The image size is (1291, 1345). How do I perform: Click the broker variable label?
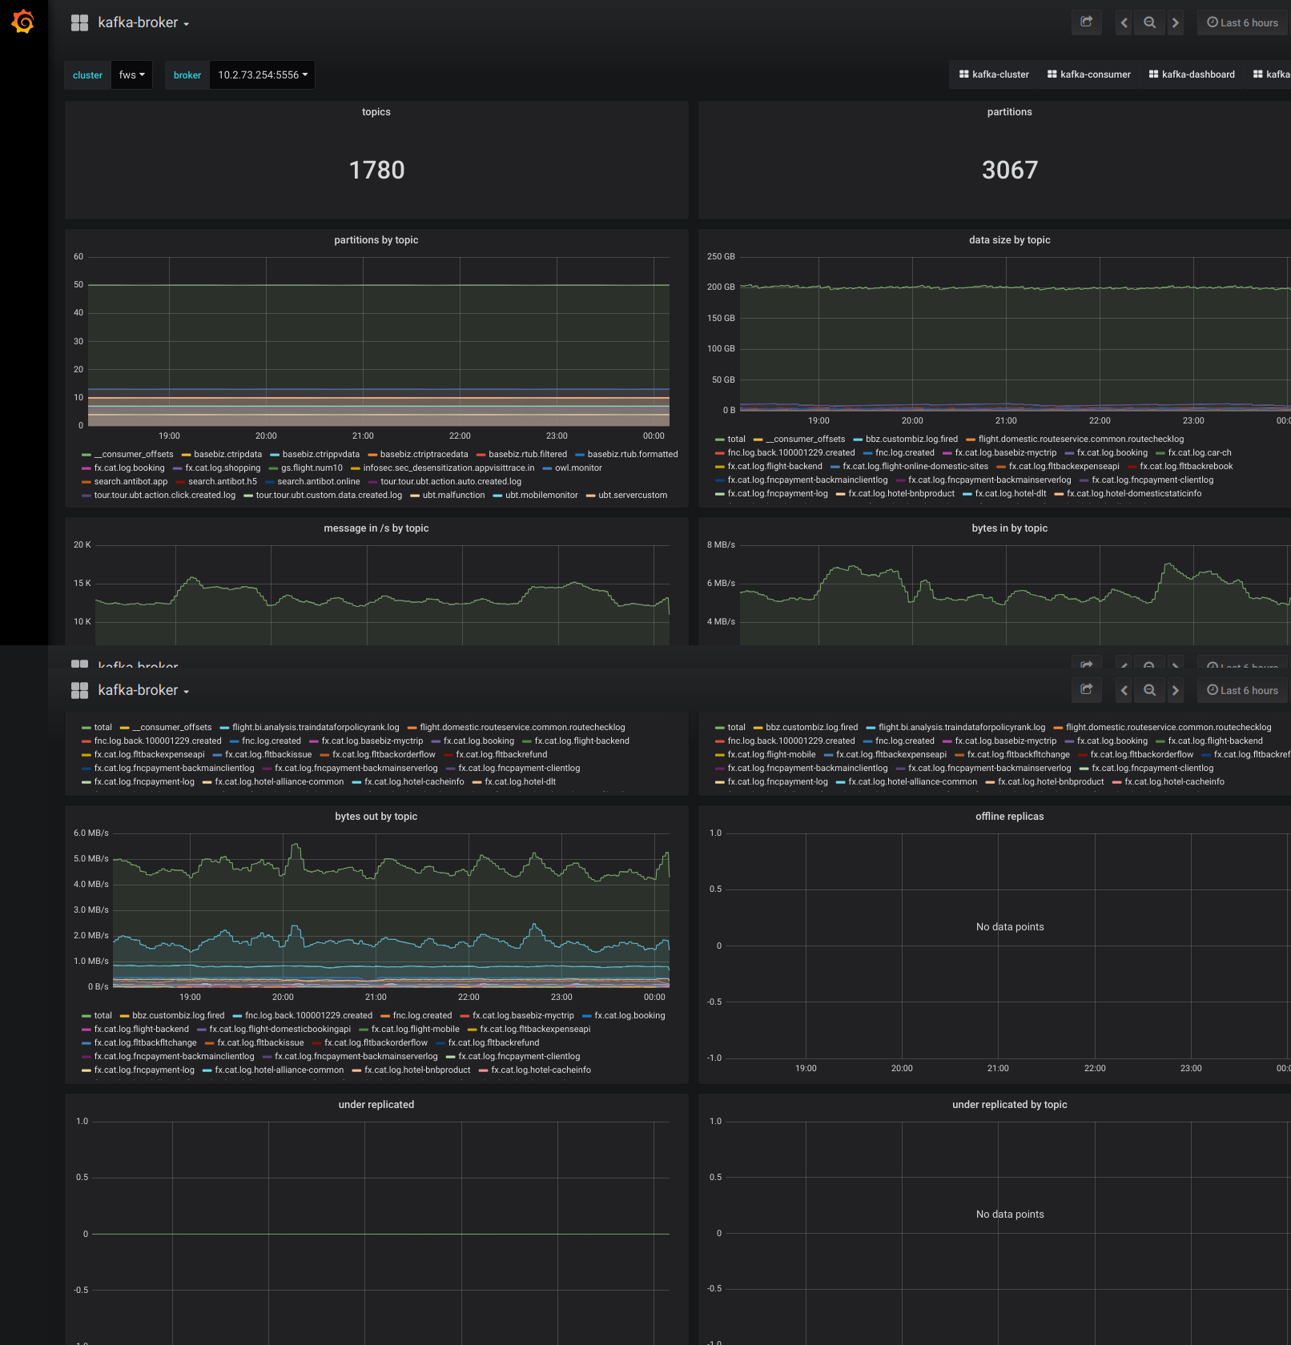[187, 75]
